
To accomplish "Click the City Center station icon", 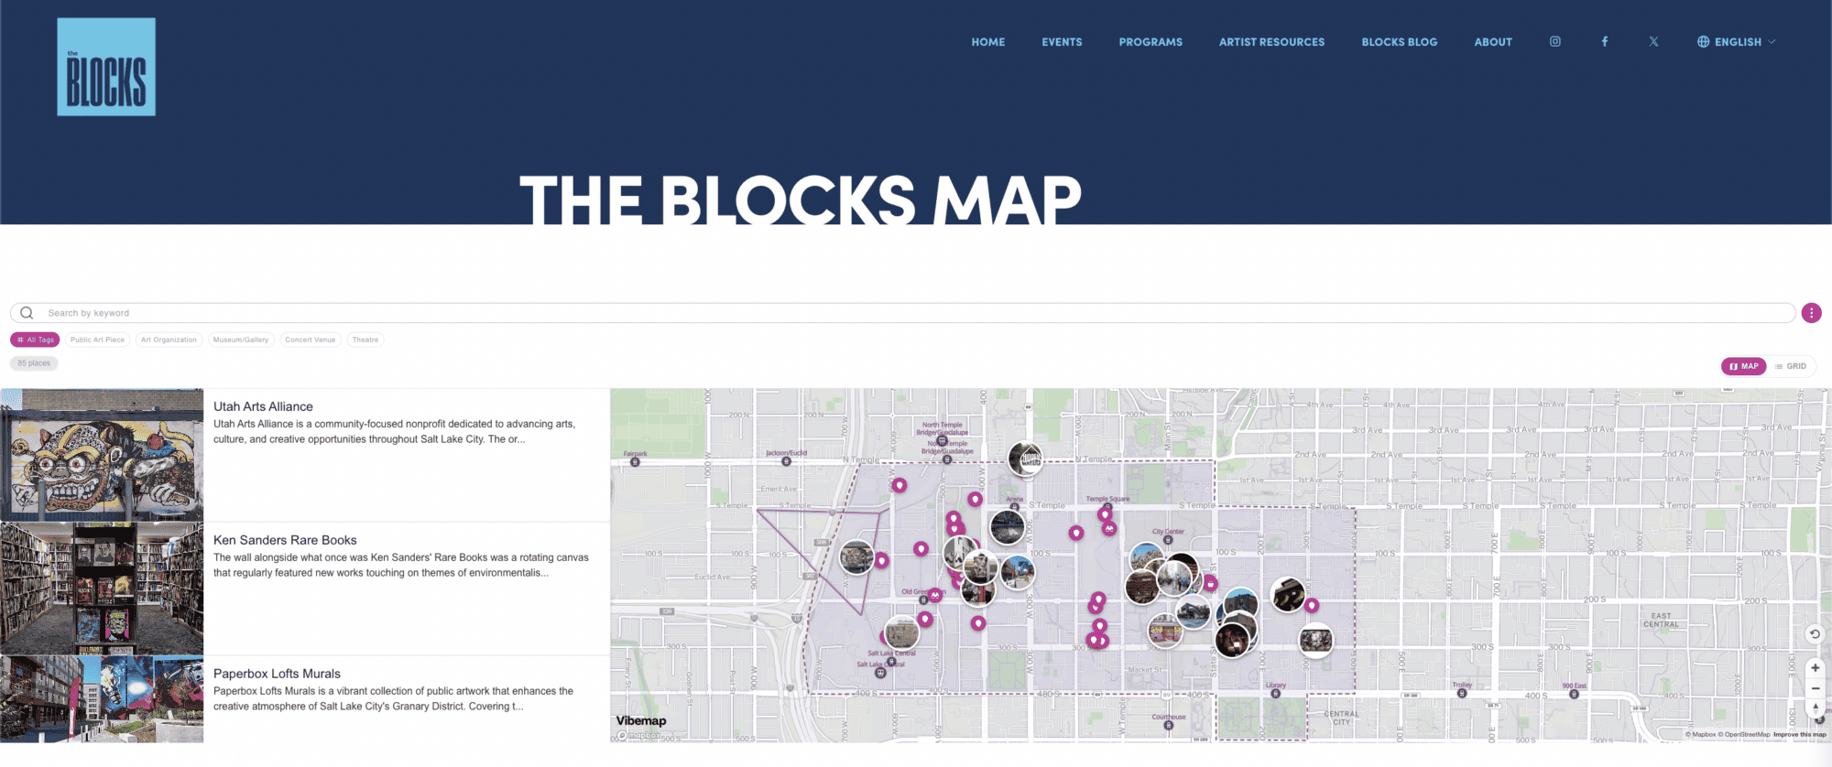I will (1168, 540).
